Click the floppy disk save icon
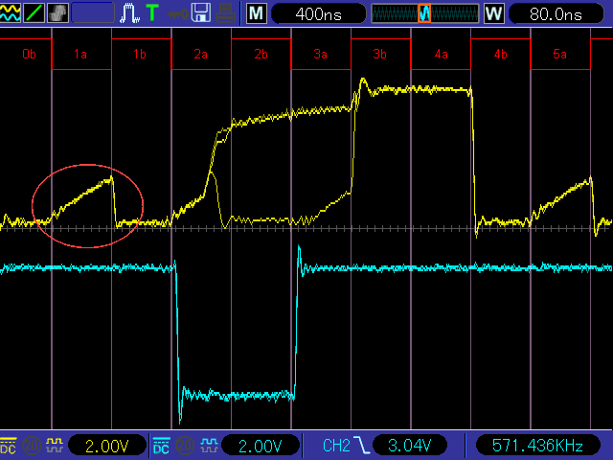Image resolution: width=613 pixels, height=460 pixels. click(201, 12)
